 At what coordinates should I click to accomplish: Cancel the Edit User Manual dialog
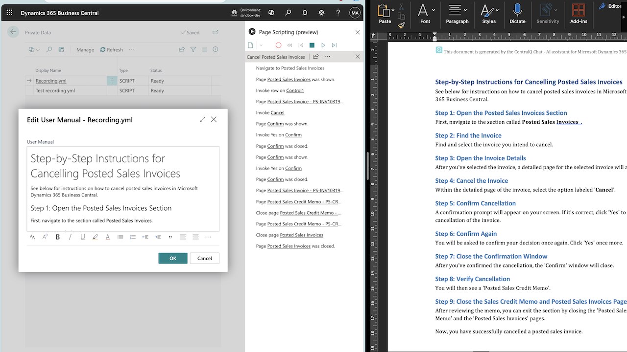205,258
